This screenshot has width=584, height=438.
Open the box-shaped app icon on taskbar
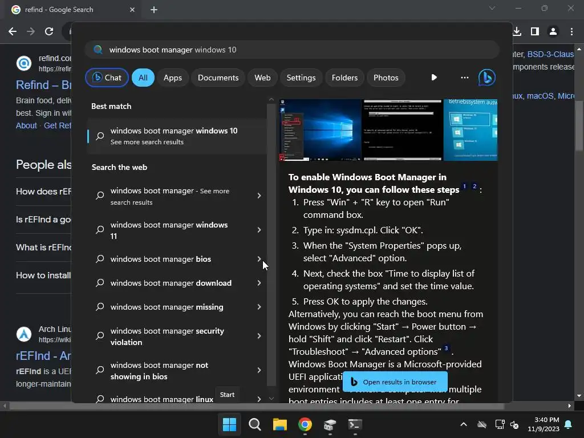coord(330,424)
